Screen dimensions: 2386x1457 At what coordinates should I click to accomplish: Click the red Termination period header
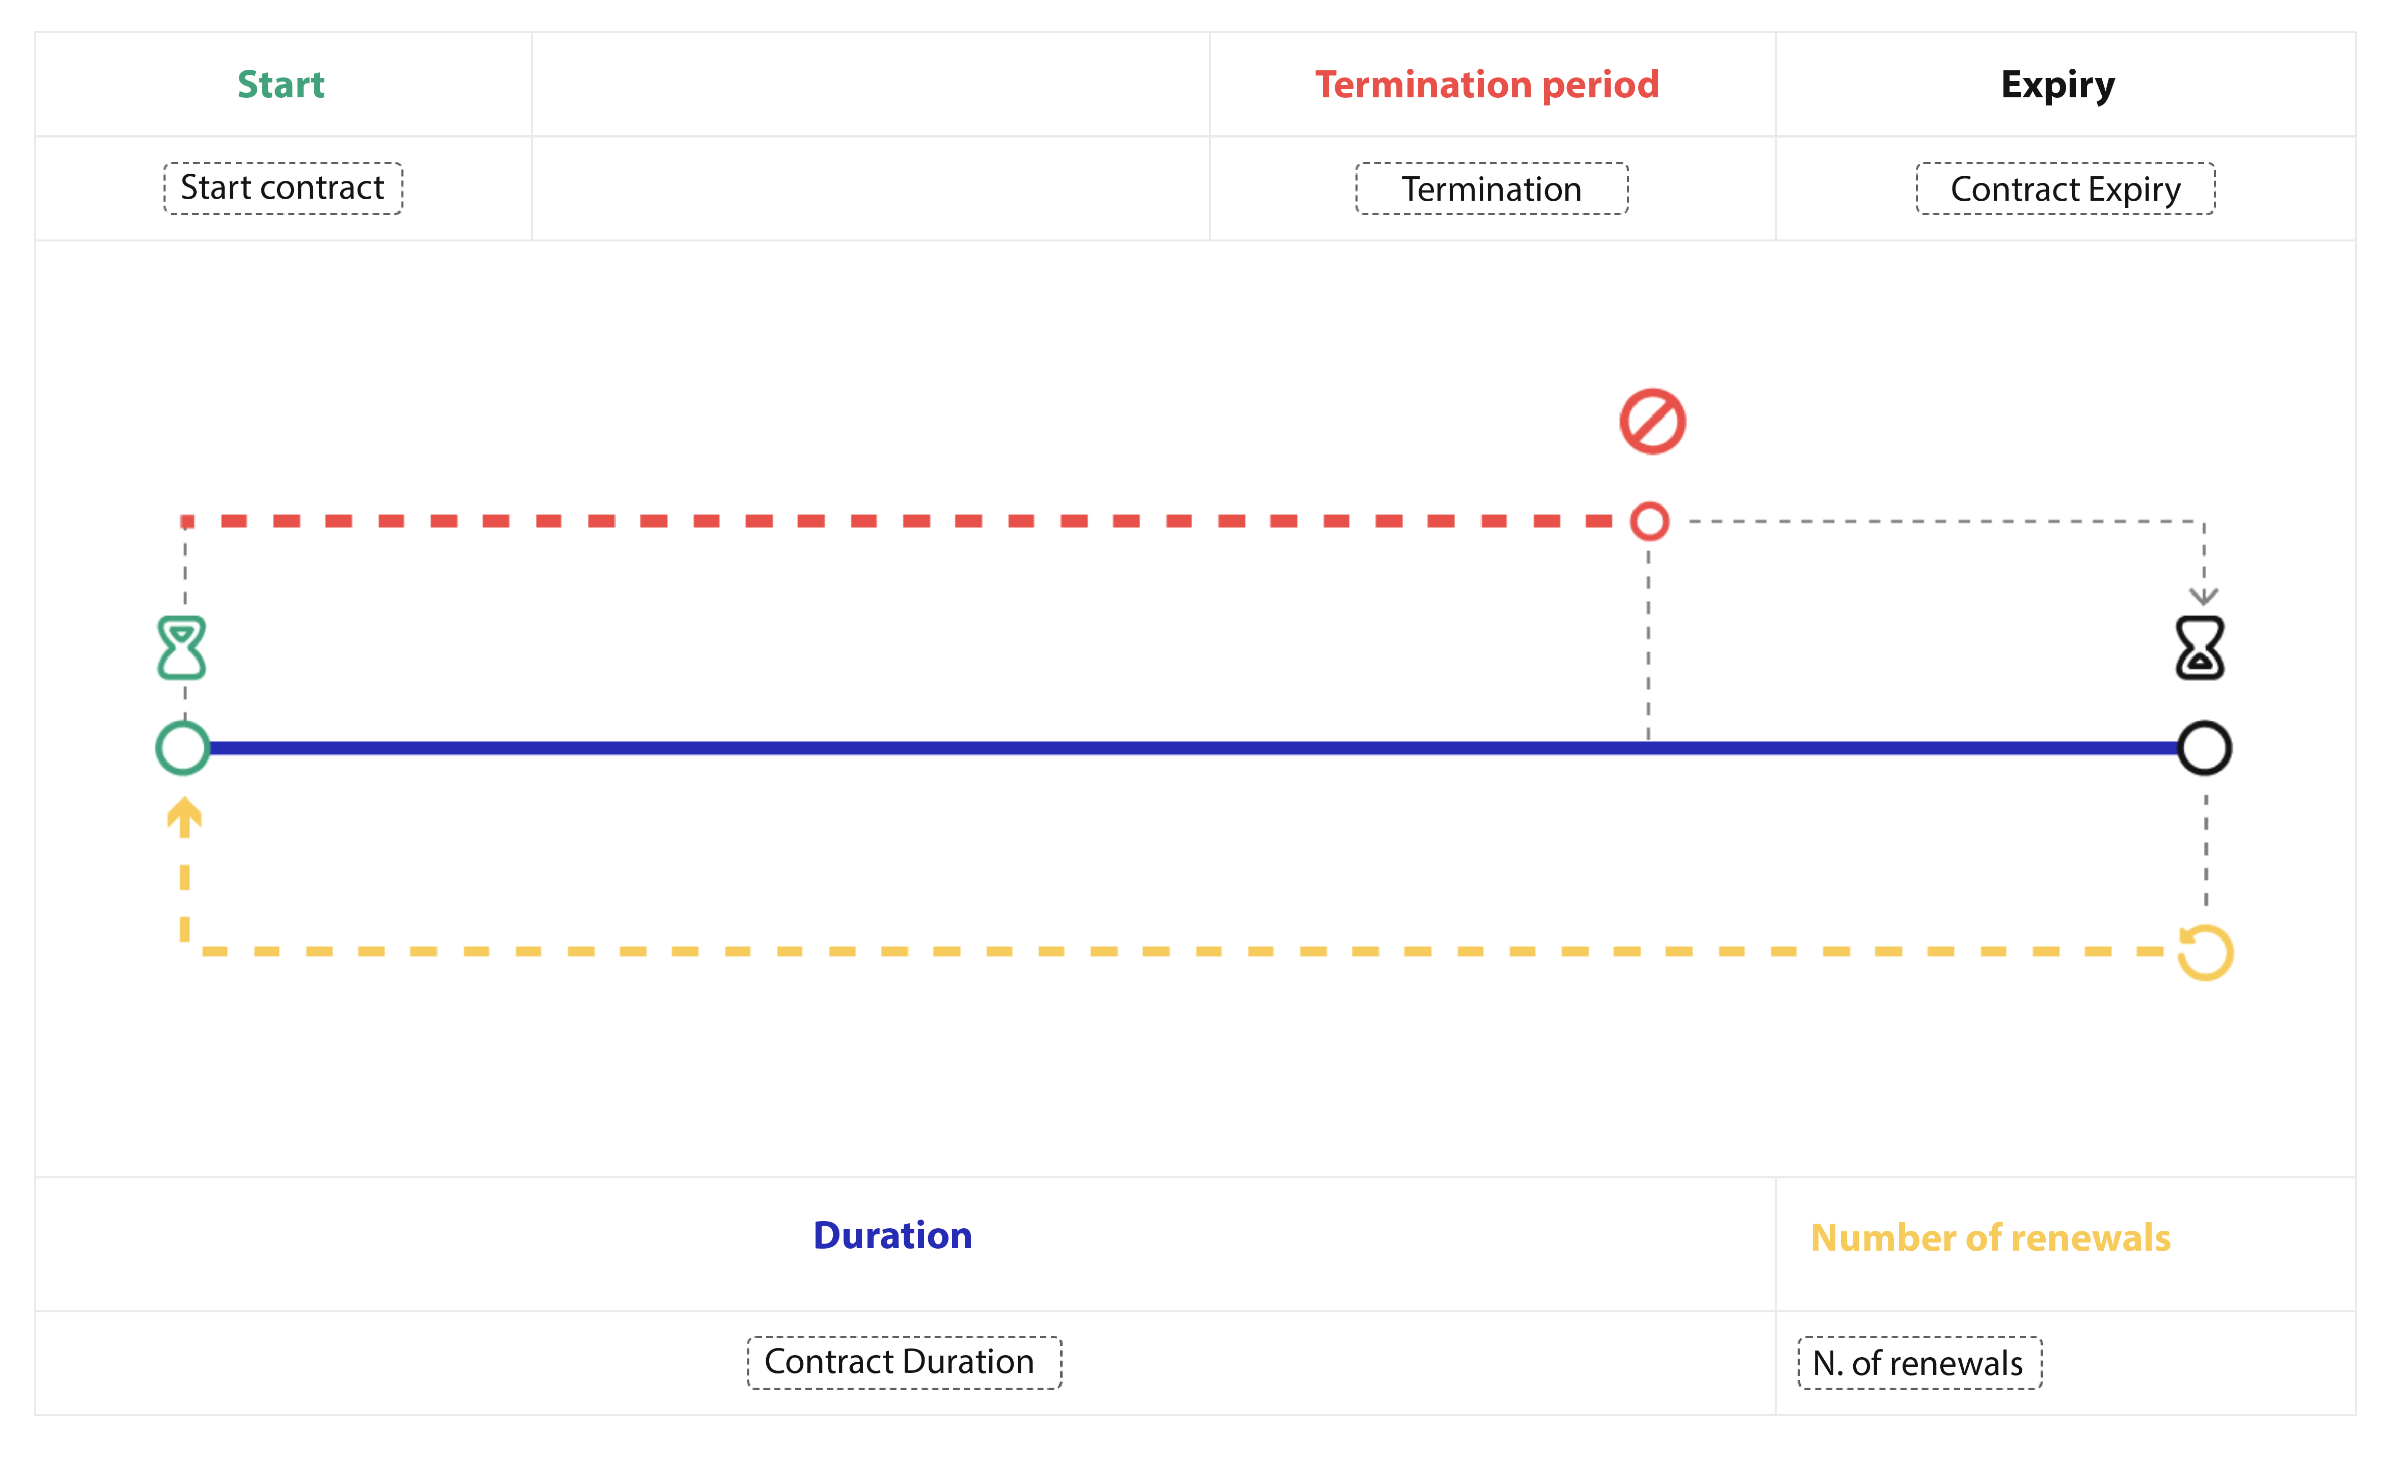[x=1486, y=84]
